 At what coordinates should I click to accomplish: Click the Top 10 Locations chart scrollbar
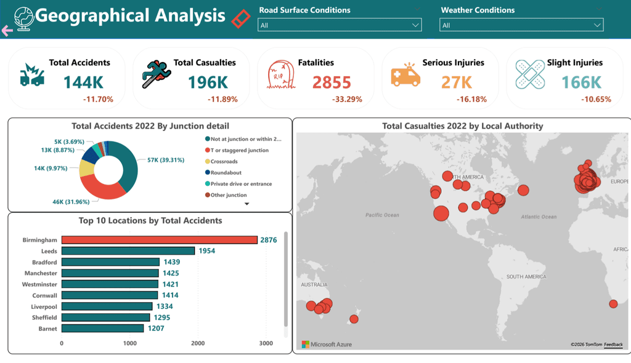(286, 279)
